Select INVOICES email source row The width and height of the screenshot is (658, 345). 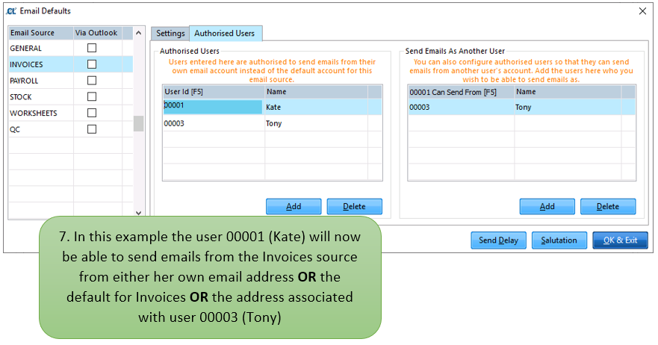[71, 64]
